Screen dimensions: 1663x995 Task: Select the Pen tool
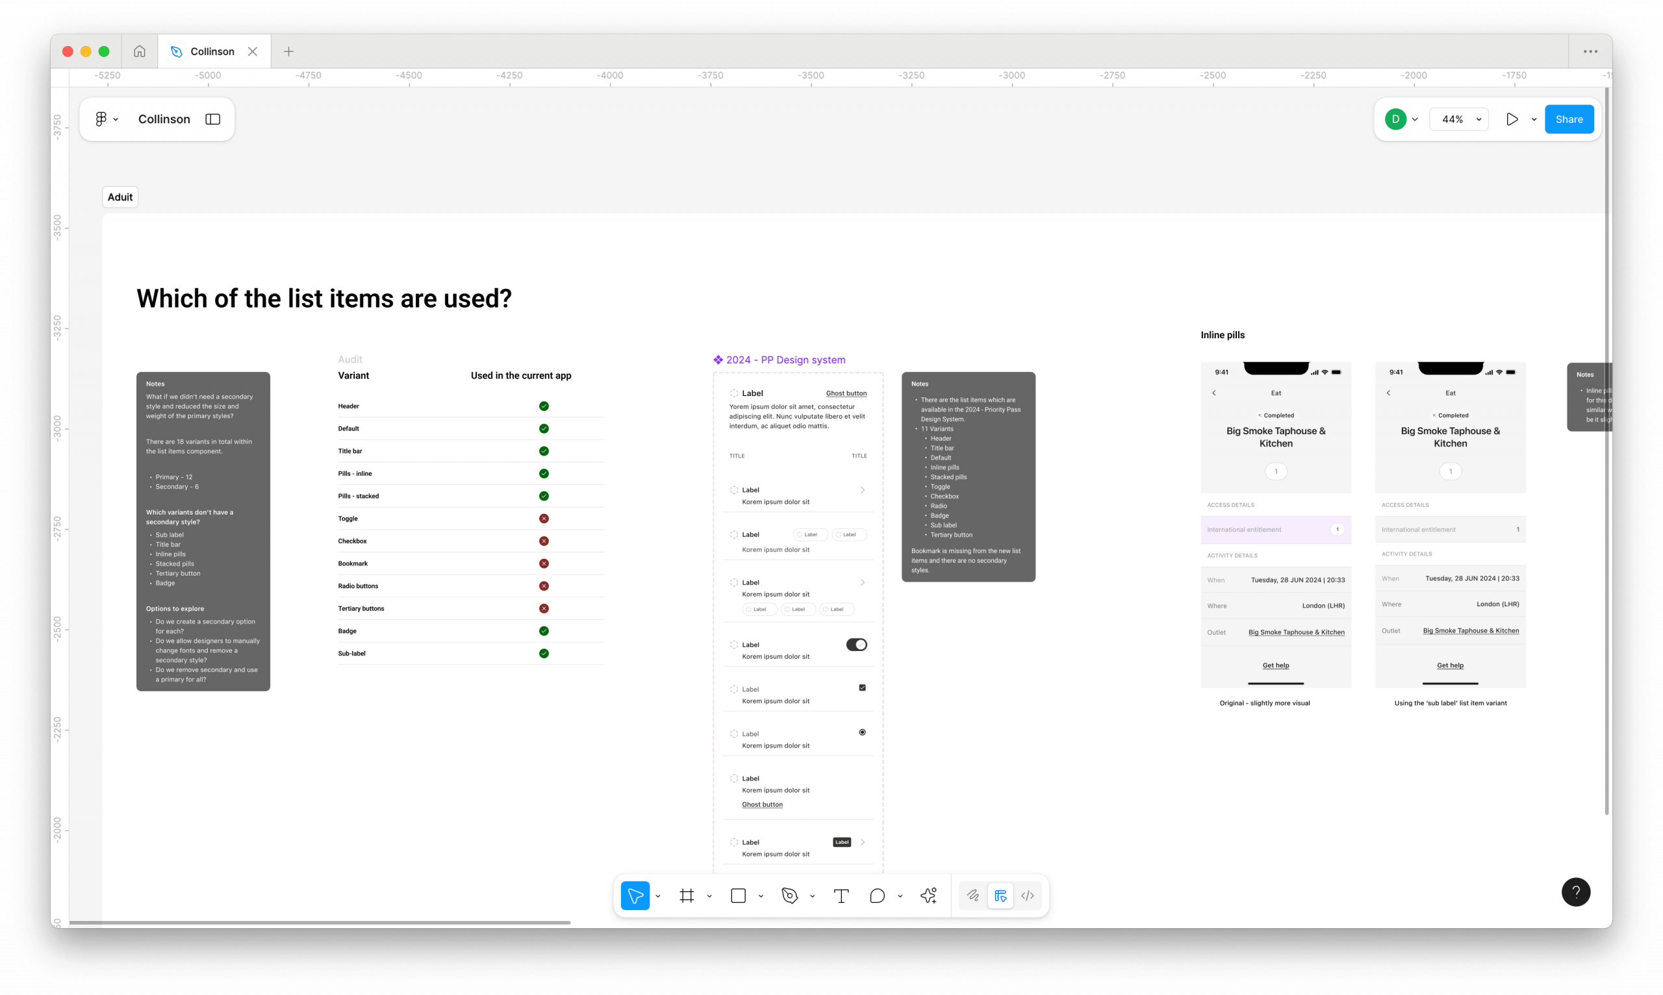click(789, 895)
